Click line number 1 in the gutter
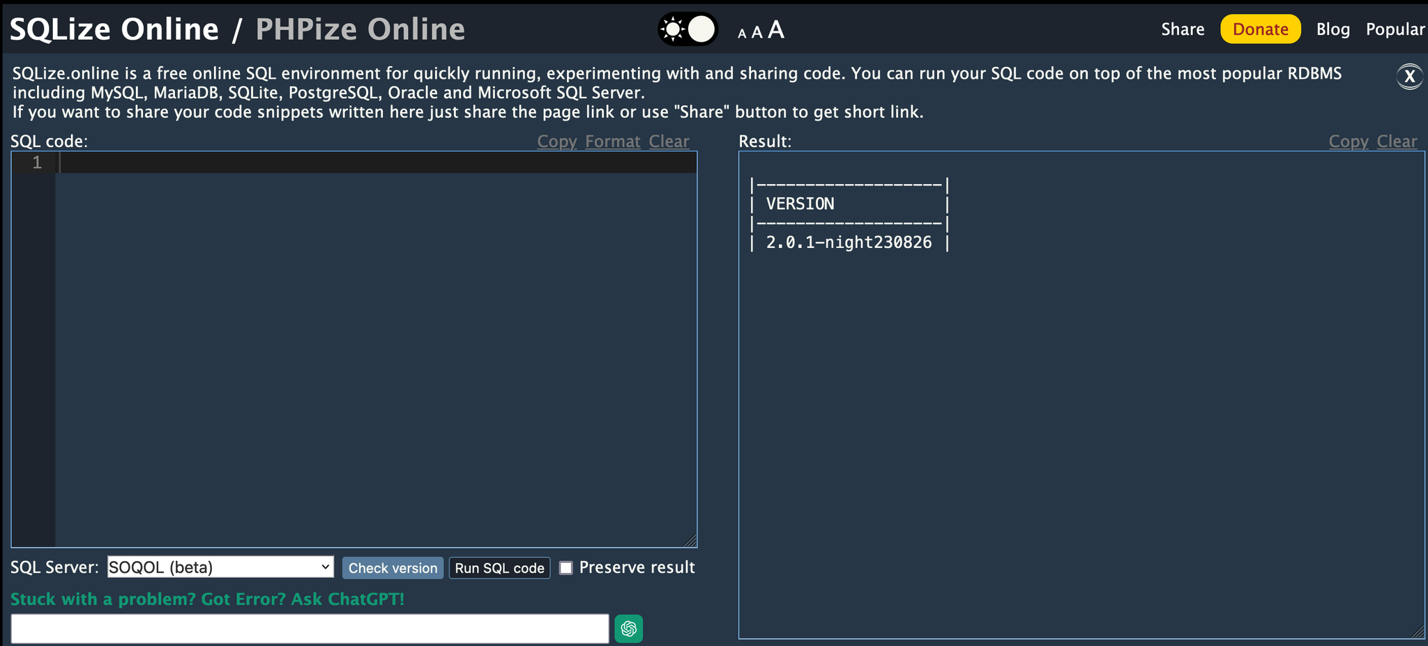The height and width of the screenshot is (646, 1428). point(37,163)
